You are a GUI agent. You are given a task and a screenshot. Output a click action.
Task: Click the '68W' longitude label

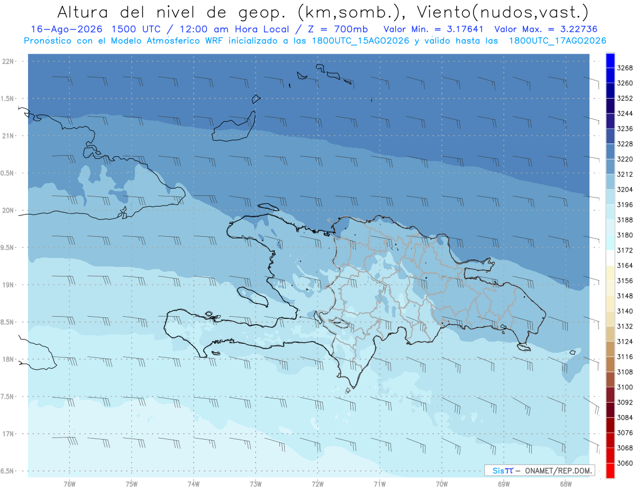click(566, 484)
